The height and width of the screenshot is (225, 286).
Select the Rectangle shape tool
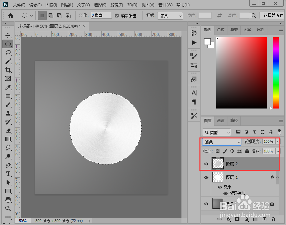(x=8, y=191)
